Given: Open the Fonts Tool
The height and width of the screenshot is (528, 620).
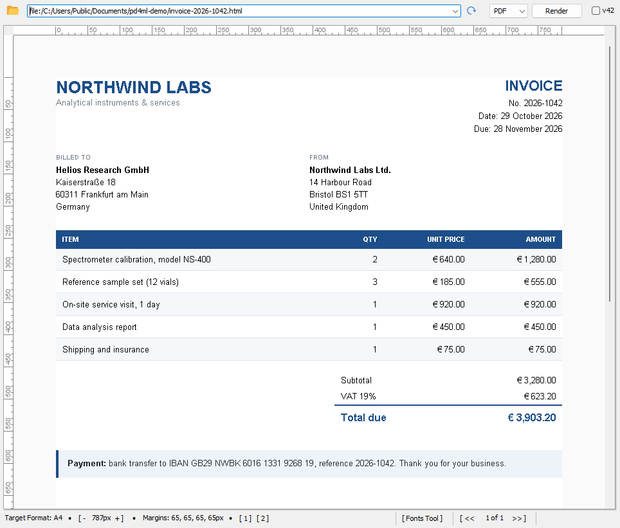Looking at the screenshot, I should click(x=422, y=518).
